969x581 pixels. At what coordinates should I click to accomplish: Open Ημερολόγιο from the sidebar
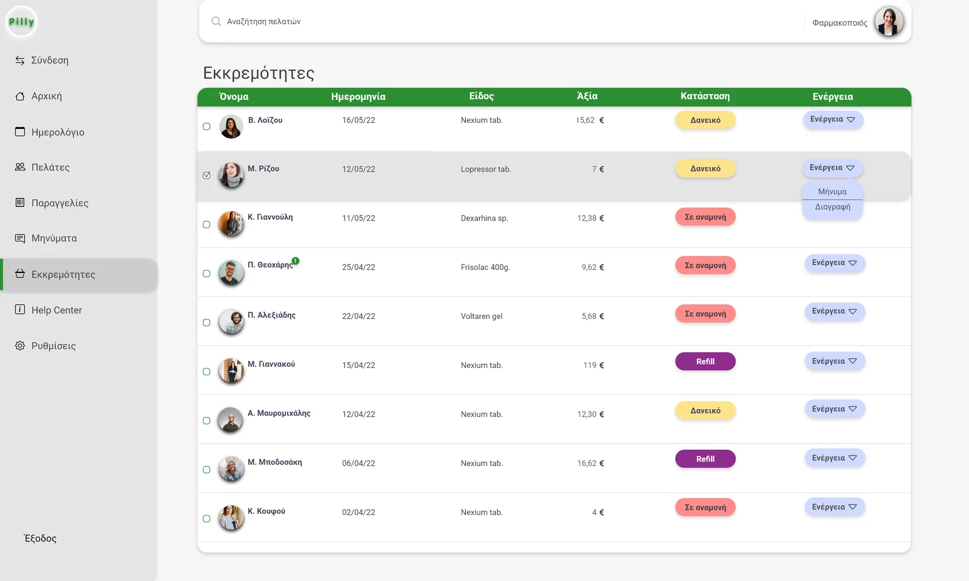(x=58, y=132)
